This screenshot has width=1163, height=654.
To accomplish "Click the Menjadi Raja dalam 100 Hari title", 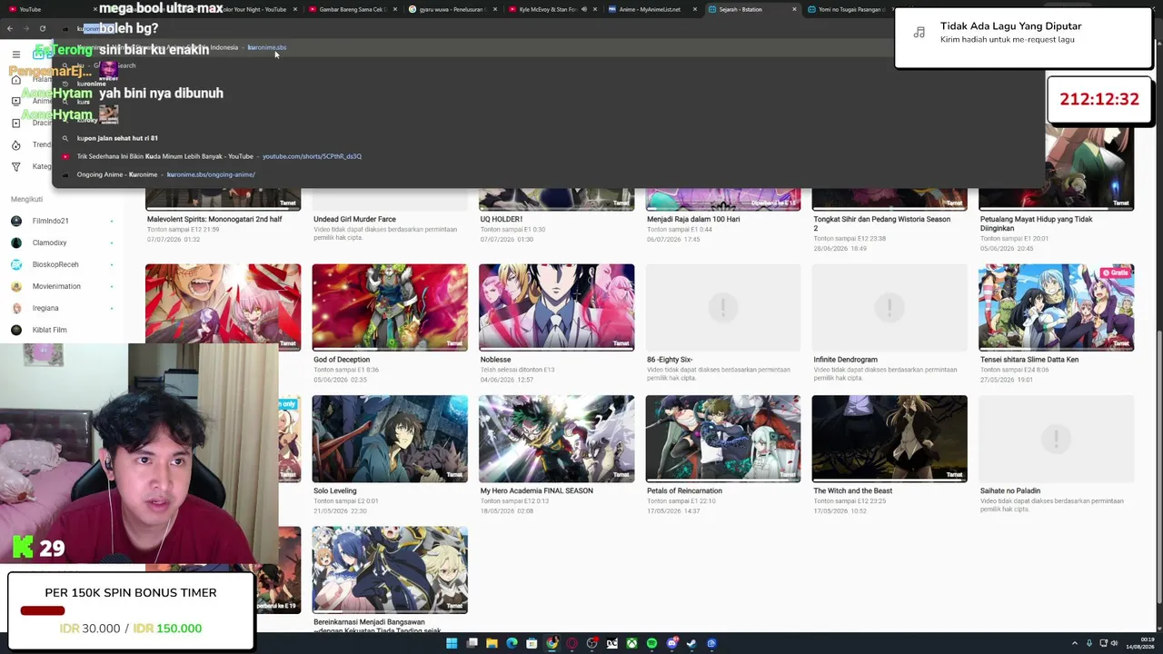I will point(693,219).
